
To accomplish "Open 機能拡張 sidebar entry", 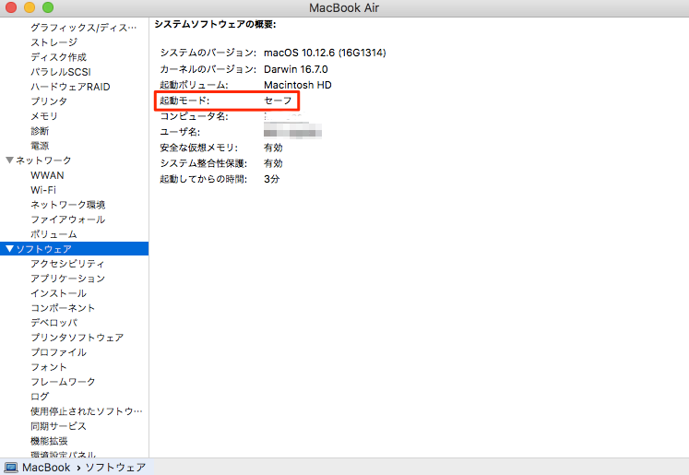I will tap(49, 441).
